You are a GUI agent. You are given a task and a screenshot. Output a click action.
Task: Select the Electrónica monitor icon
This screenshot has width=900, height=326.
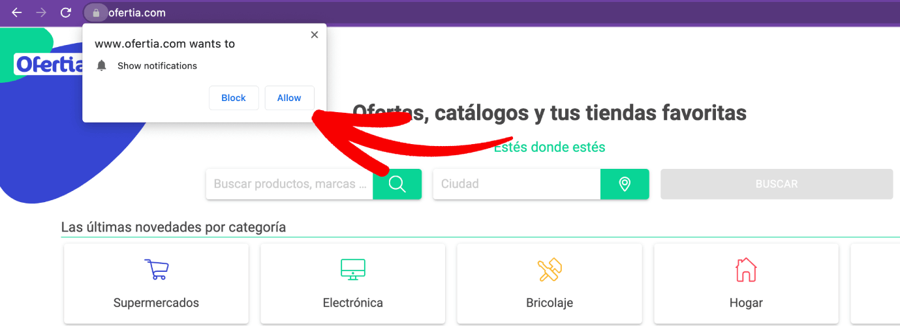click(353, 269)
